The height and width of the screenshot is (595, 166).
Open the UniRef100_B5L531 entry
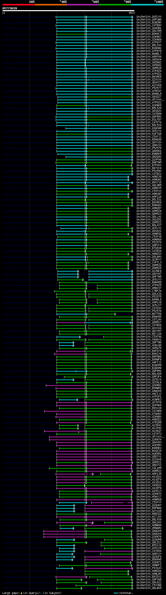click(149, 200)
